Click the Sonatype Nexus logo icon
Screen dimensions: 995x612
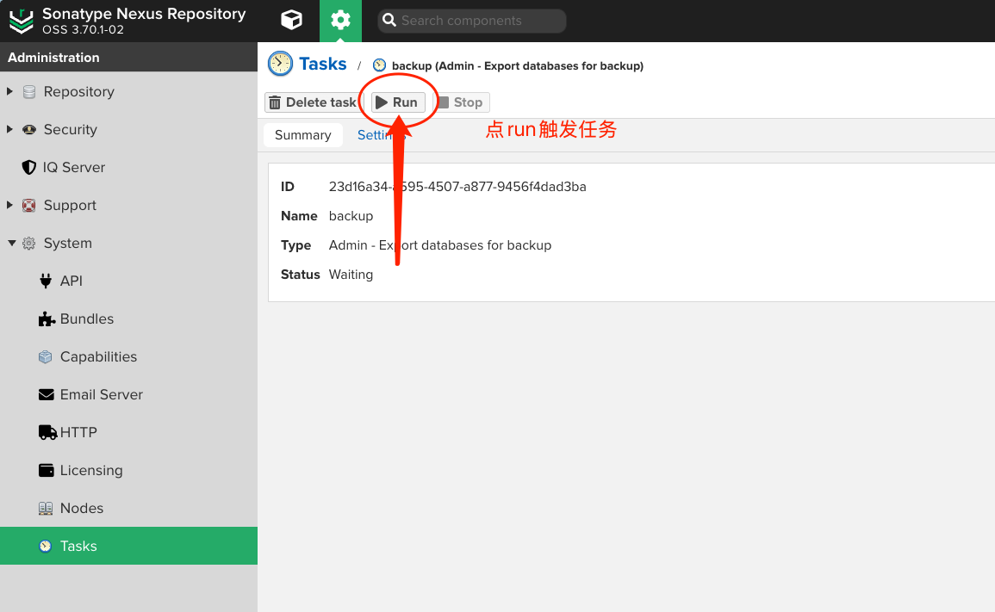coord(21,21)
